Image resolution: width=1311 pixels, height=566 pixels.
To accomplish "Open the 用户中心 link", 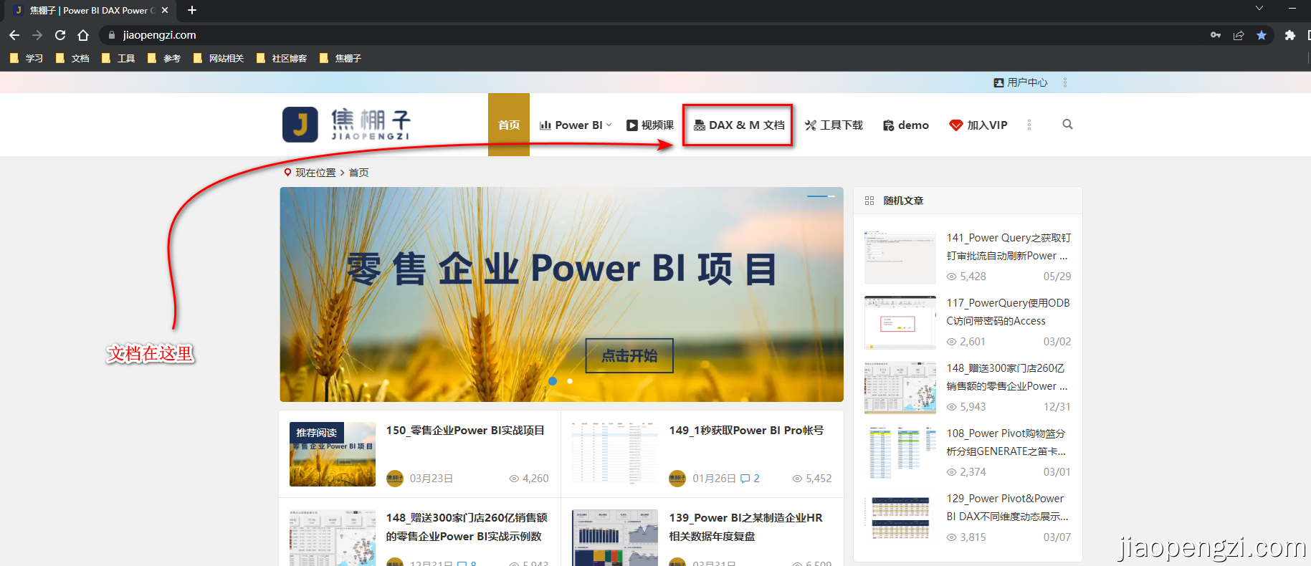I will coord(1021,82).
